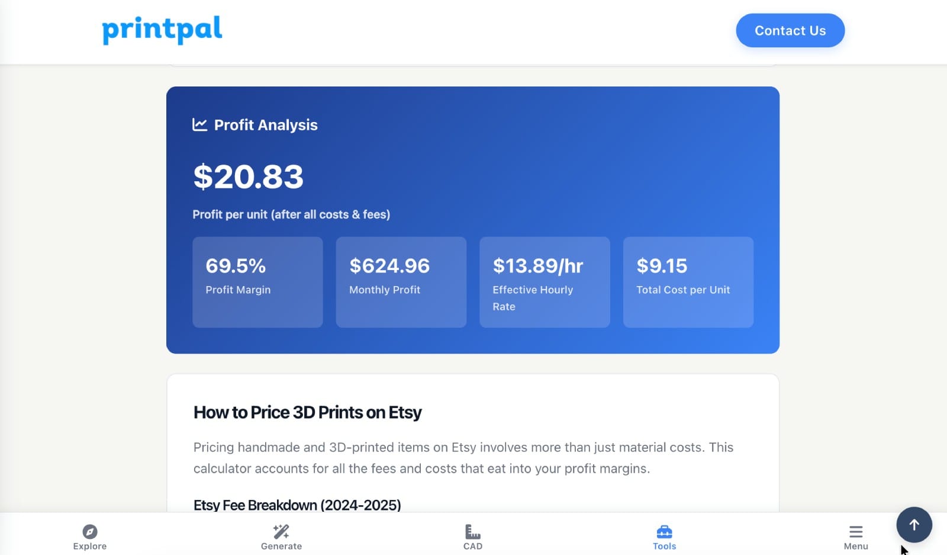Open the hamburger Menu icon
Screen dimensions: 947x555
click(856, 531)
